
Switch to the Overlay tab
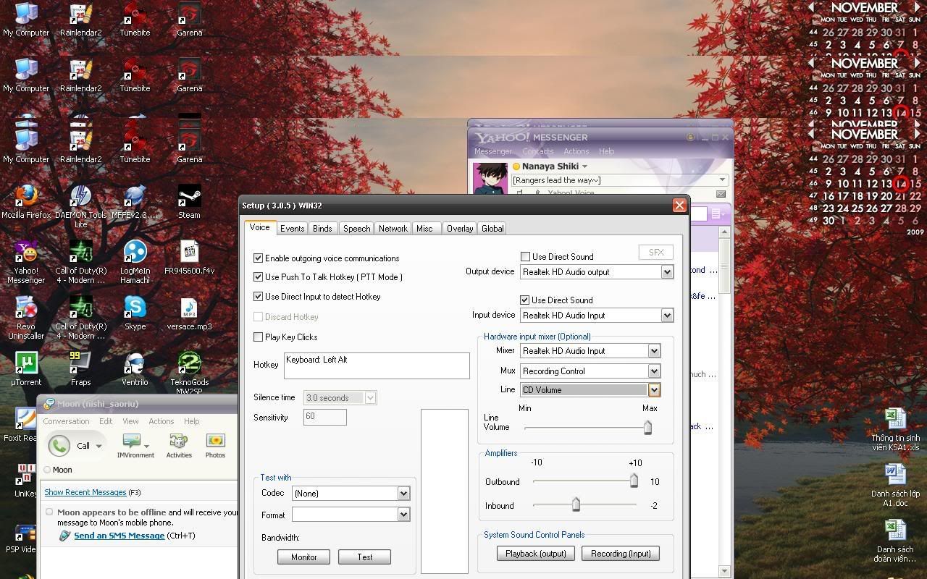tap(460, 228)
